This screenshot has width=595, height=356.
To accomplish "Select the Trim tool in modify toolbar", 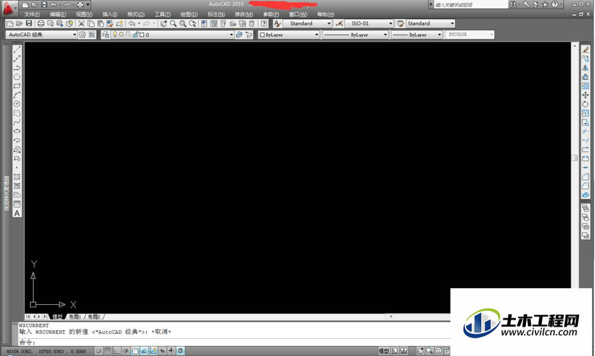I will (585, 131).
